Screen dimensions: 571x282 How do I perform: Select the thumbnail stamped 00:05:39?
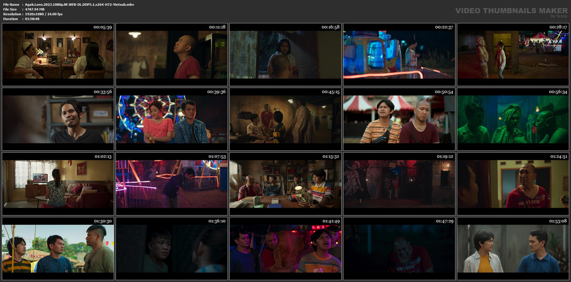point(58,54)
